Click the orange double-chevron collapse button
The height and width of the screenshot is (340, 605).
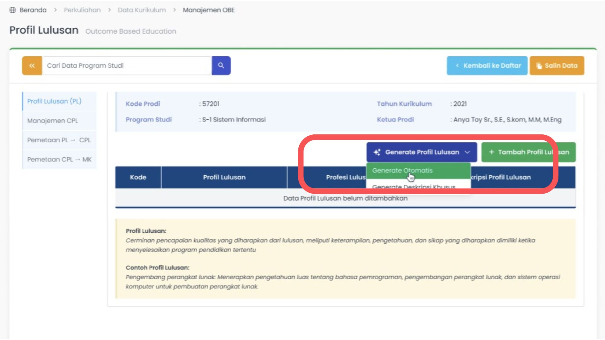[32, 65]
